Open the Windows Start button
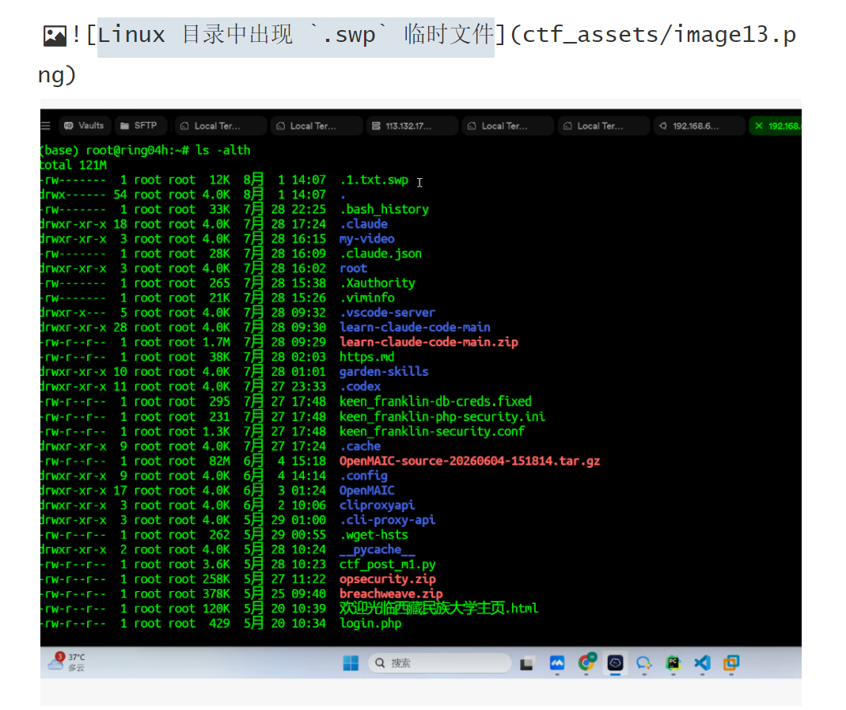This screenshot has width=846, height=710. 351,663
